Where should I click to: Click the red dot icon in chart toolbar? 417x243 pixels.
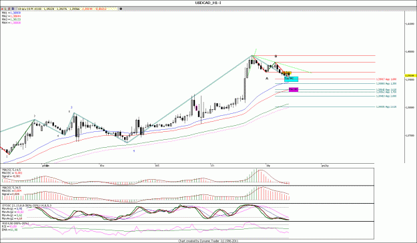point(3,9)
